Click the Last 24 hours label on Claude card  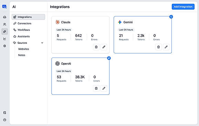(x=64, y=30)
